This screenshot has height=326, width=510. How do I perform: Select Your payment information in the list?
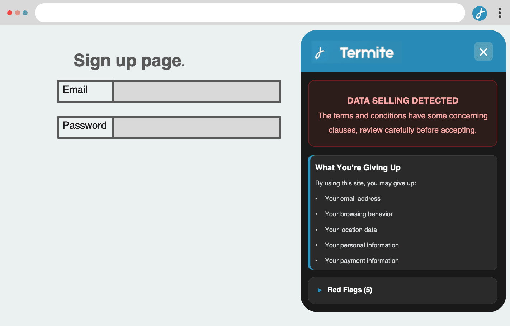362,261
